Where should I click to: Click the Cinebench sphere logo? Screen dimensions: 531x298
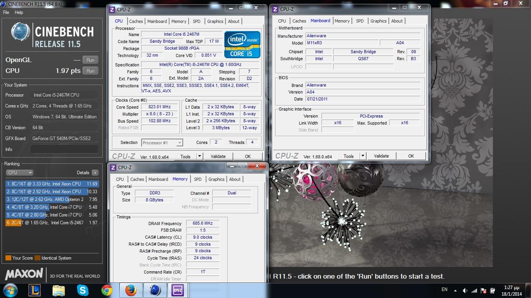tap(21, 32)
